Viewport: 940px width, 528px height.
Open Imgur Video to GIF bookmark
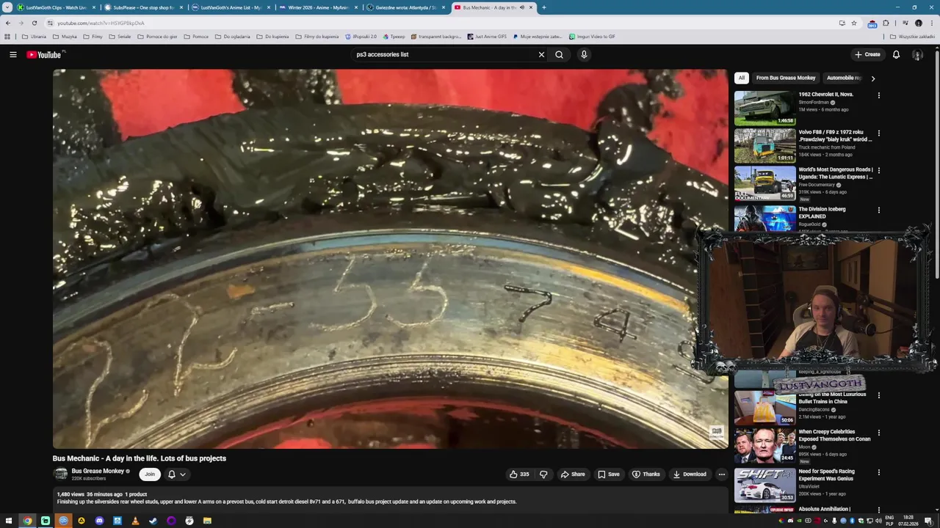coord(592,36)
